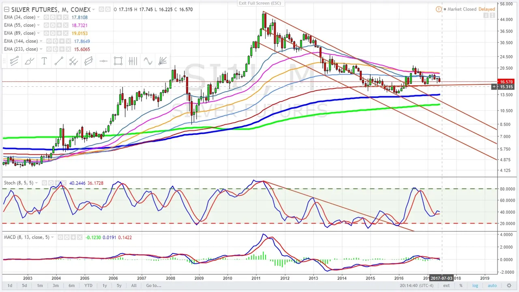Remove the EMA (55, close) indicator
The image size is (519, 292).
pos(66,25)
